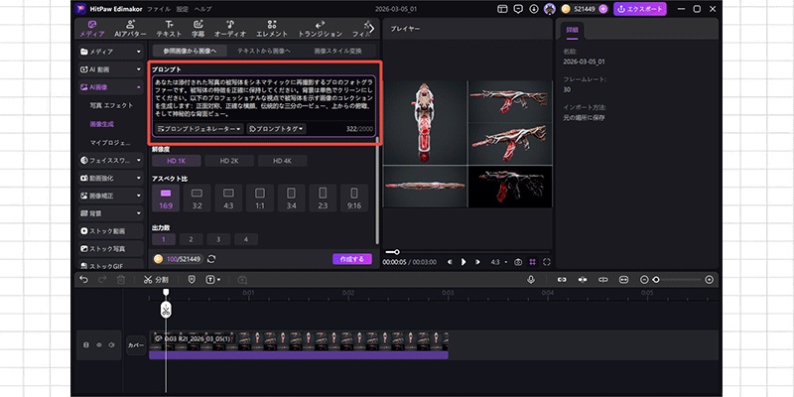Viewport: 794px width, 397px height.
Task: Choose the 16:9 aspect ratio
Action: [166, 198]
